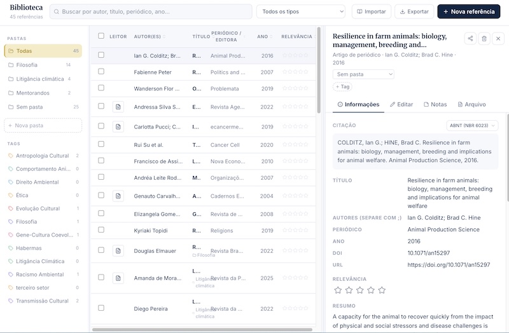
Task: Open reader icon for Genauto Carvalho row
Action: pyautogui.click(x=118, y=196)
